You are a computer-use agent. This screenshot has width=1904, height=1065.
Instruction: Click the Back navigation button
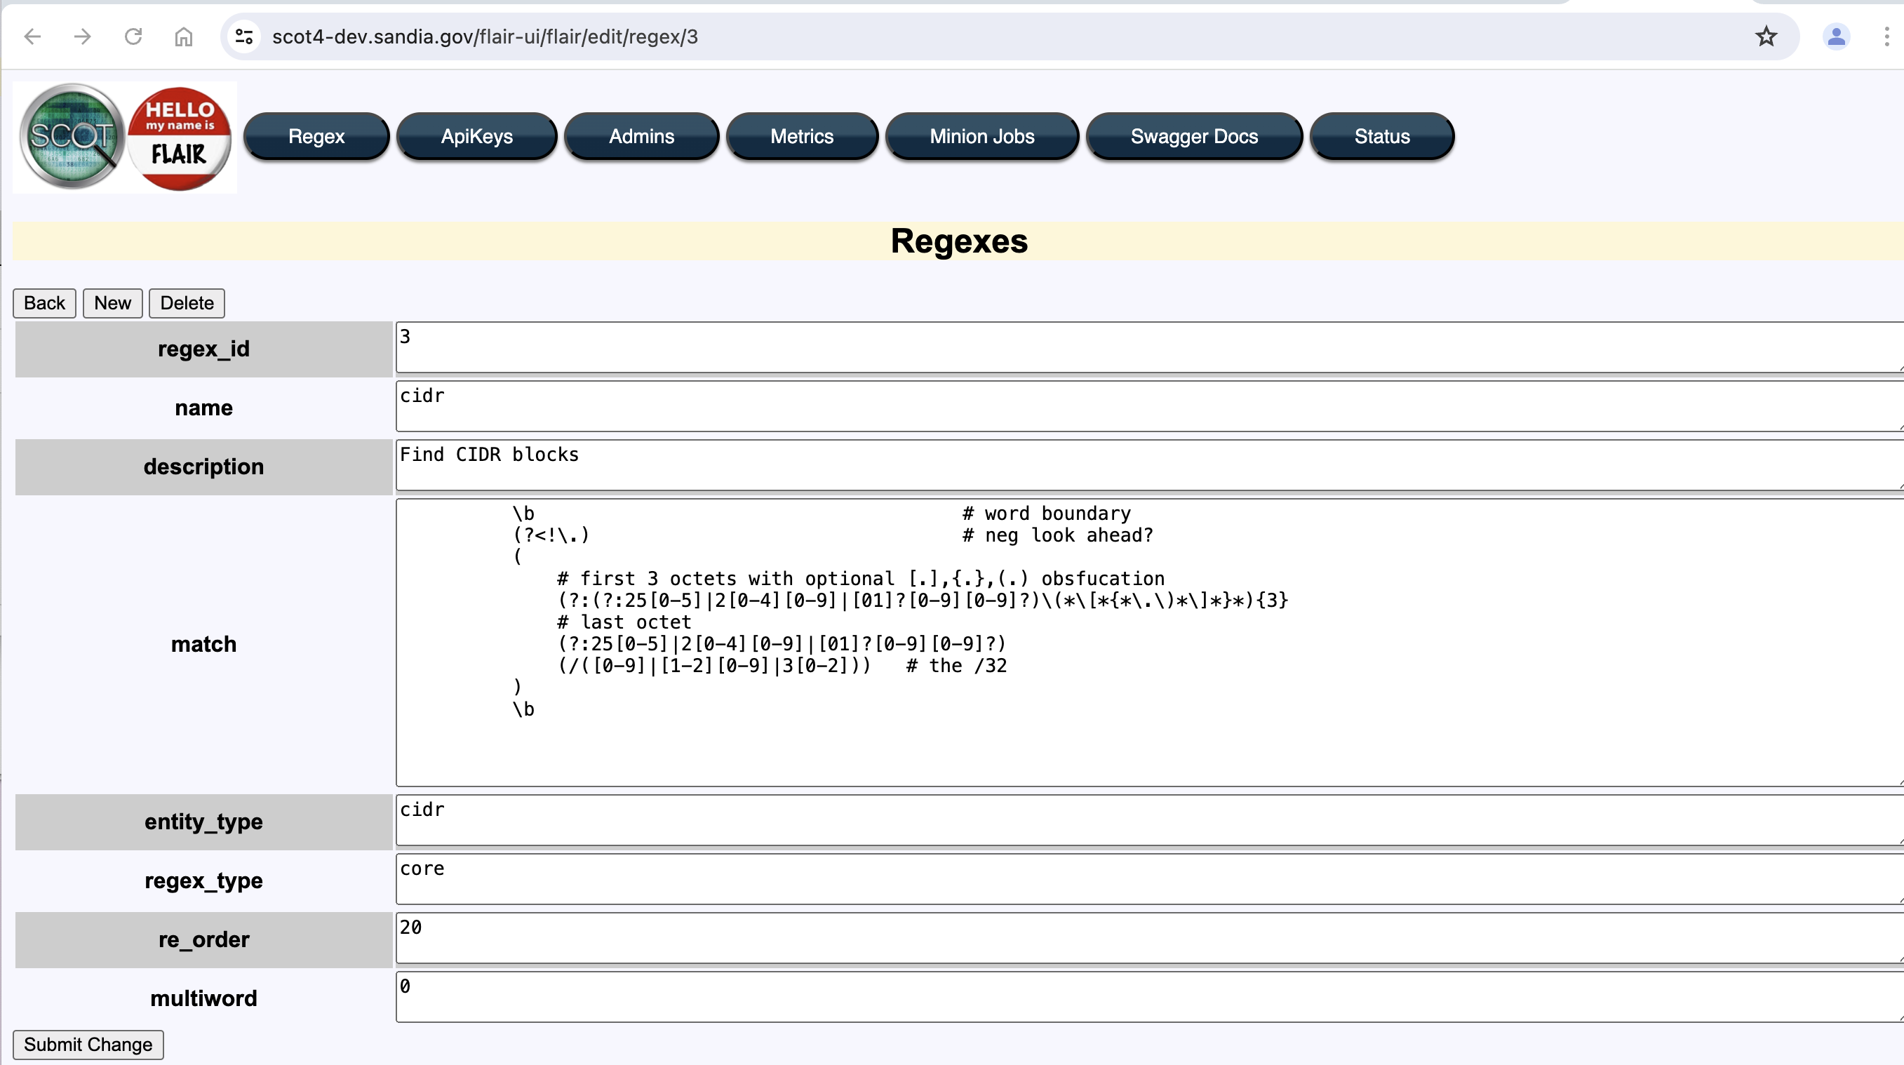tap(44, 304)
